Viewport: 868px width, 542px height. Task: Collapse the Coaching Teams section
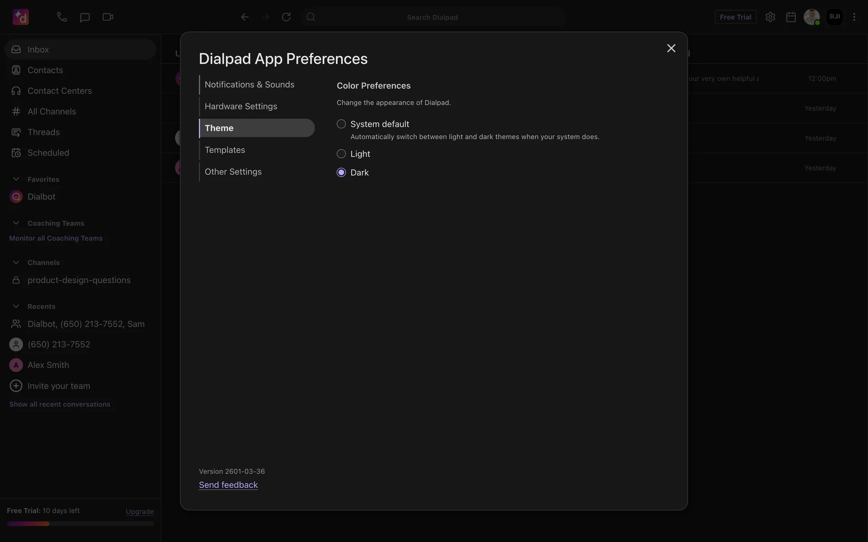pos(16,223)
